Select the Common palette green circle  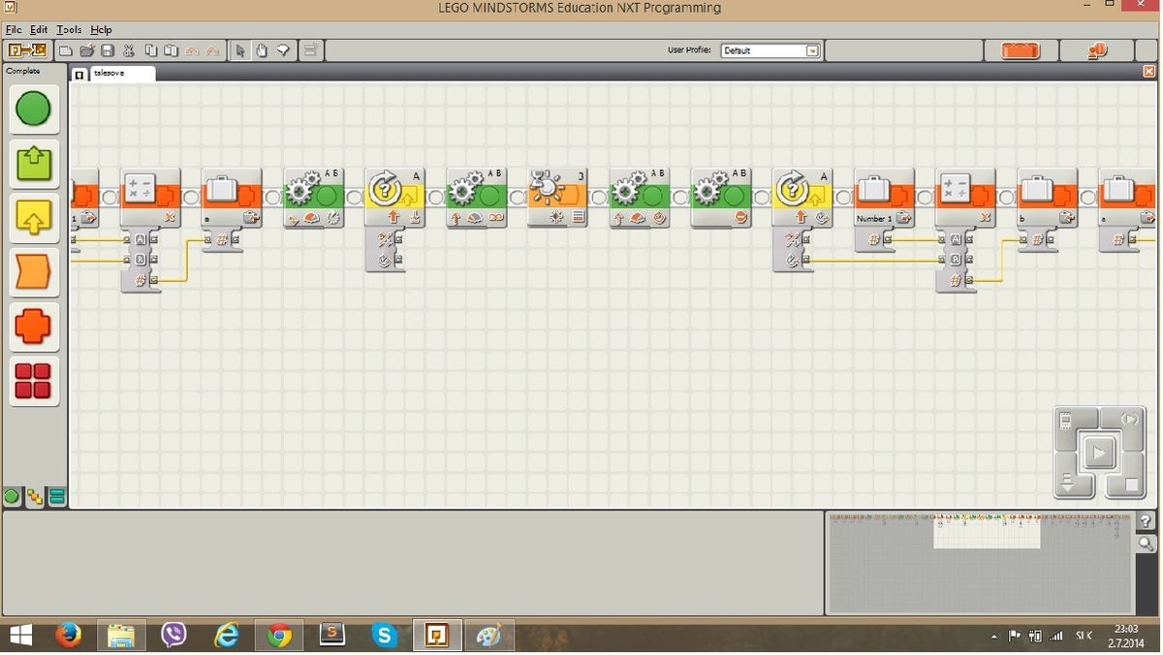pyautogui.click(x=34, y=109)
